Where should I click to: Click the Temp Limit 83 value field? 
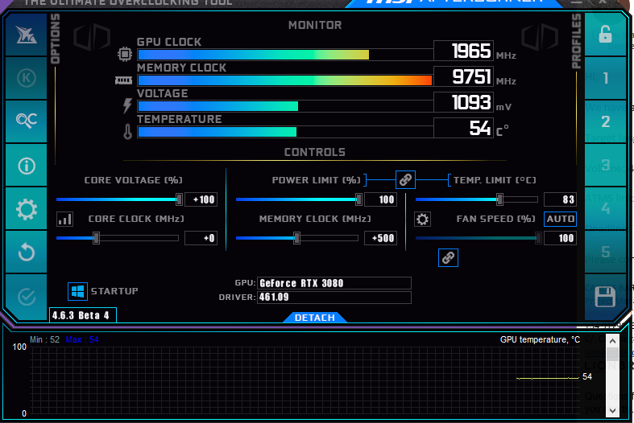coord(560,199)
